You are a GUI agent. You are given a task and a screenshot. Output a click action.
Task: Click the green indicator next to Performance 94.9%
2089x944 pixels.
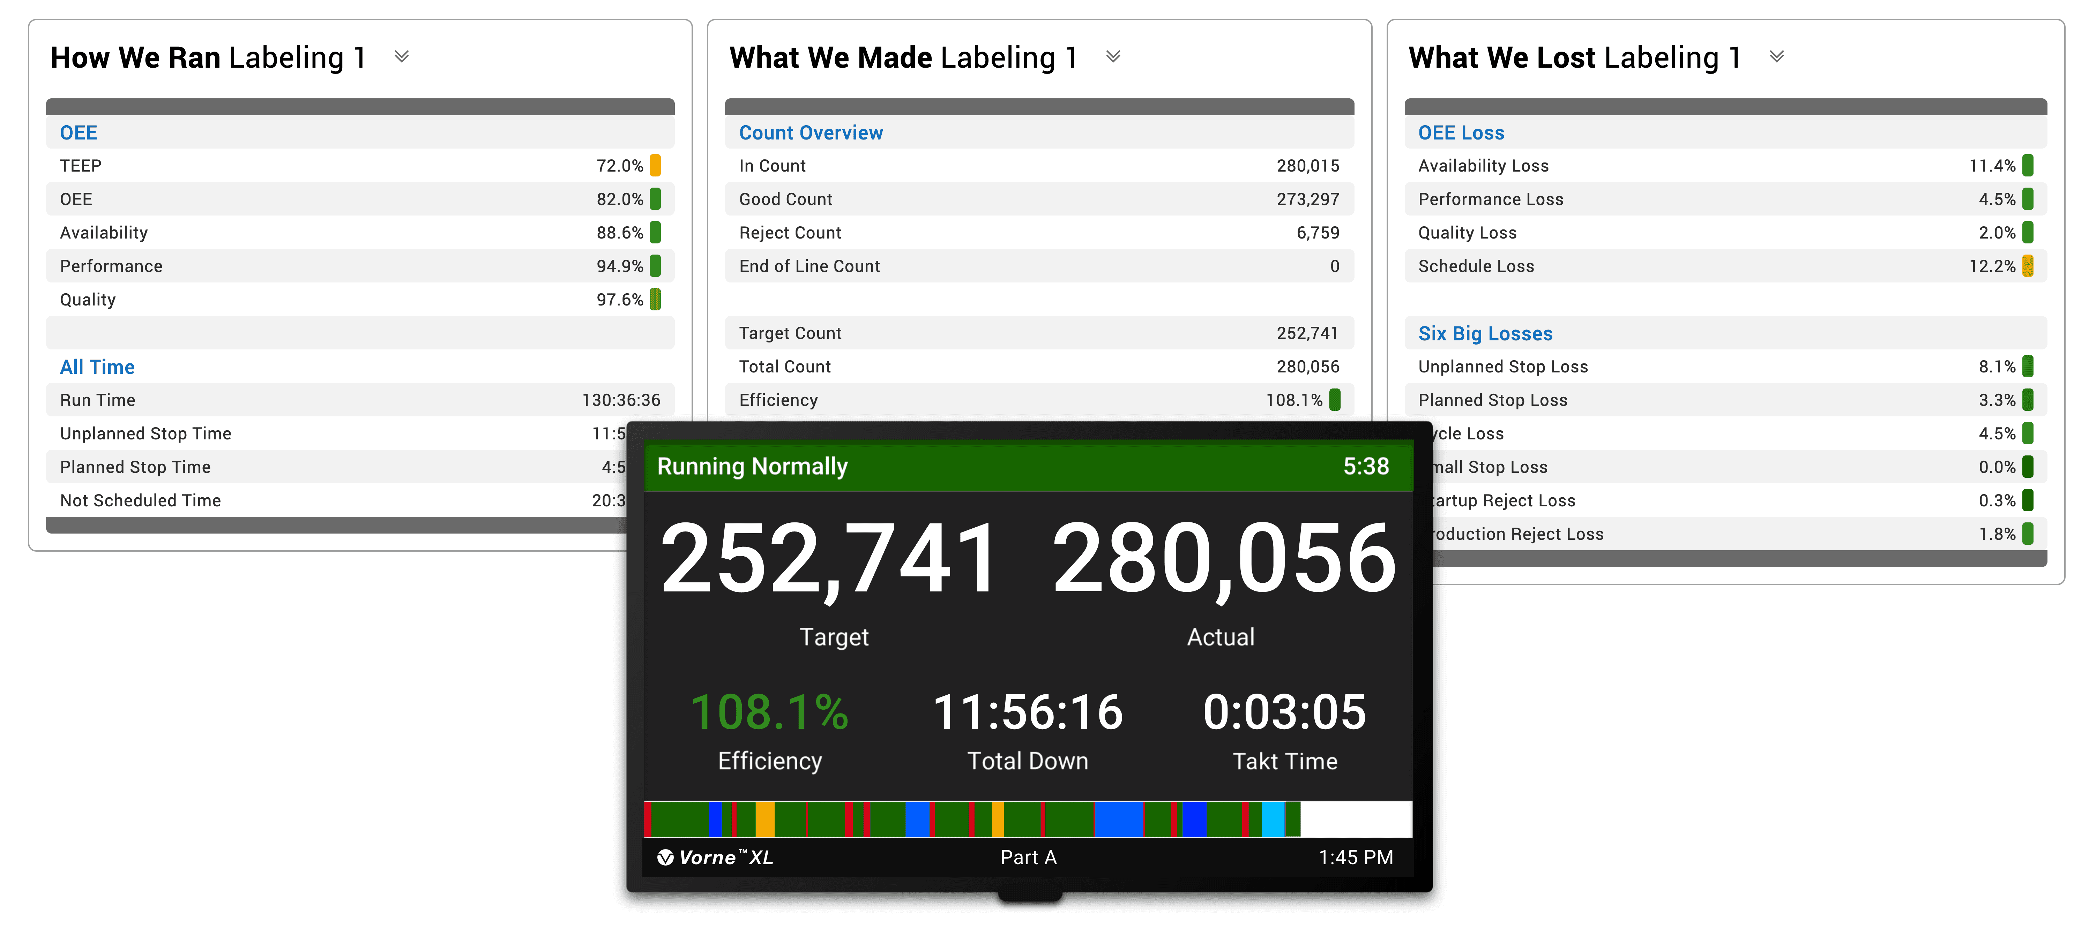point(656,266)
